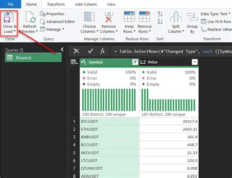This screenshot has width=232, height=178.
Task: Switch to the Home ribbon tab
Action: coord(31,4)
